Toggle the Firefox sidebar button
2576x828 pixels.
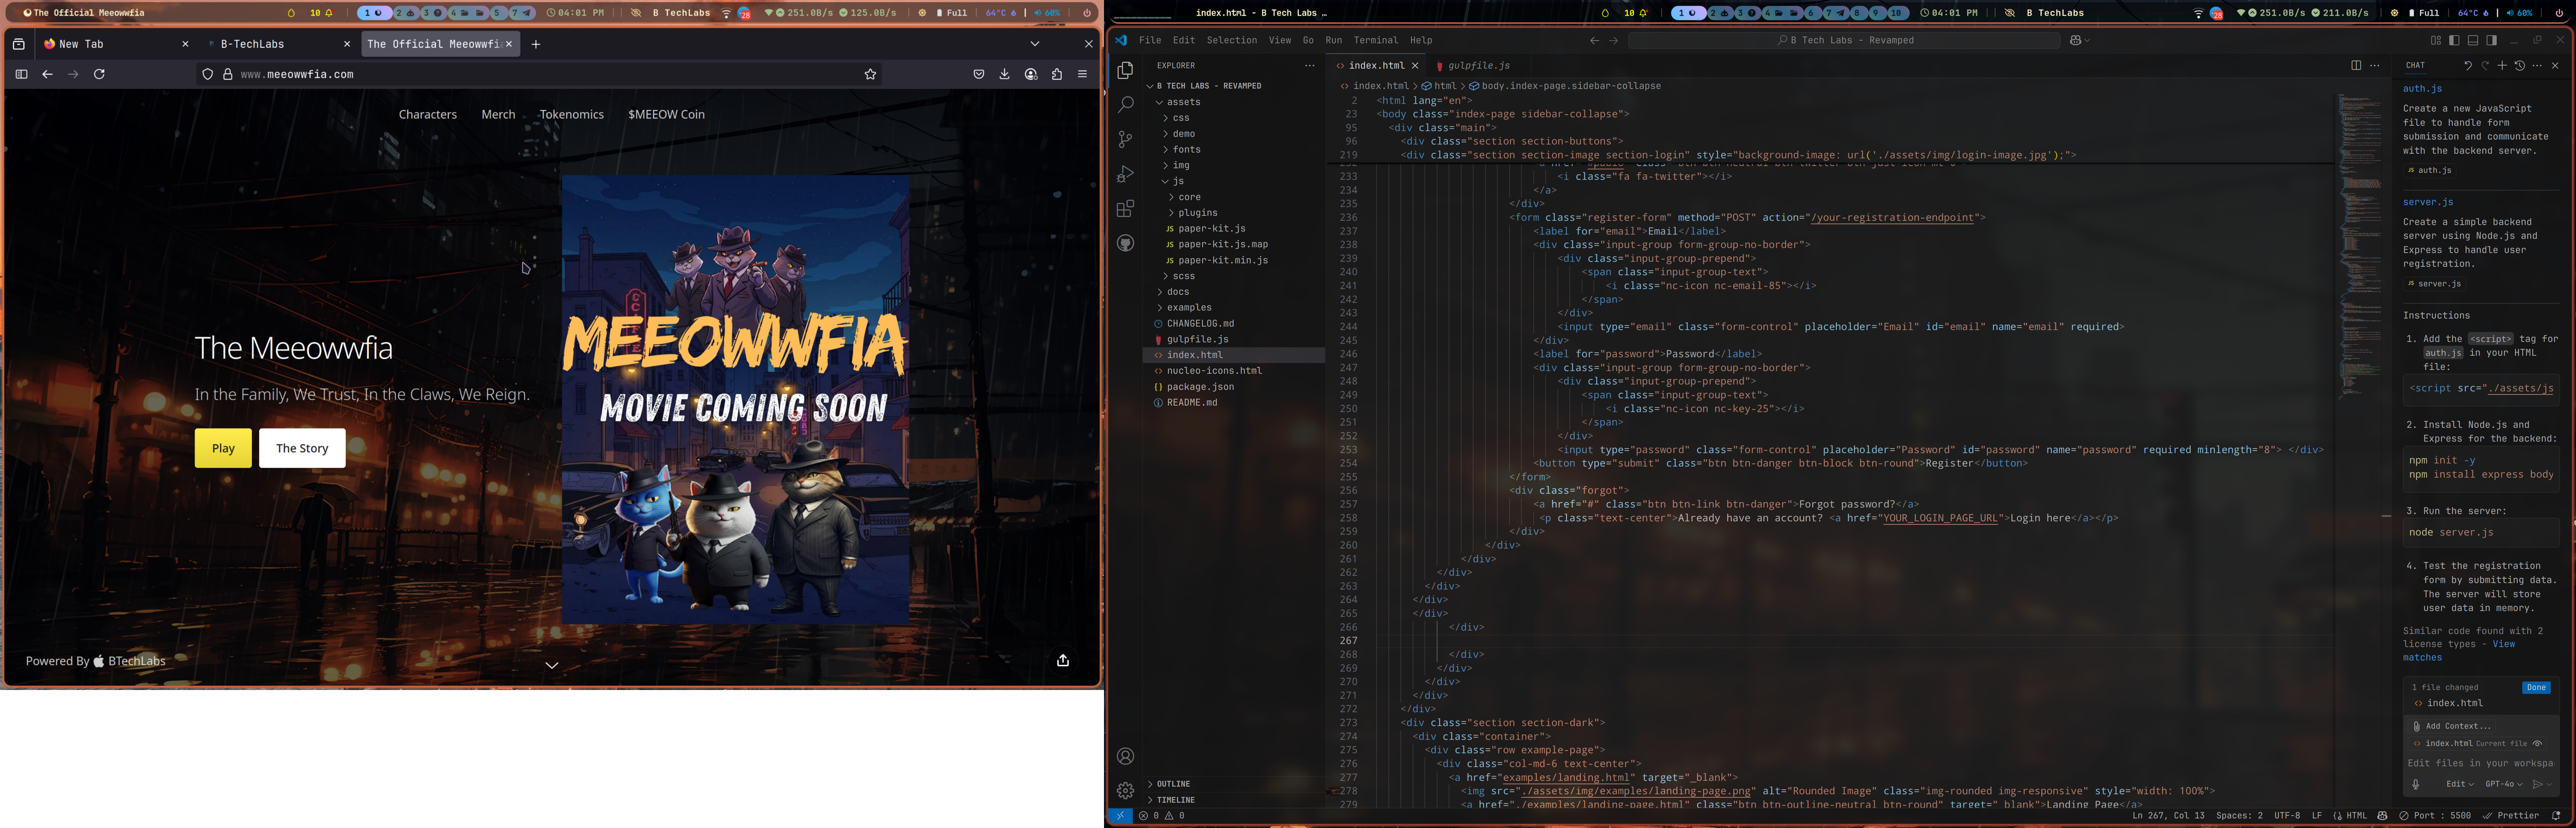pos(21,74)
